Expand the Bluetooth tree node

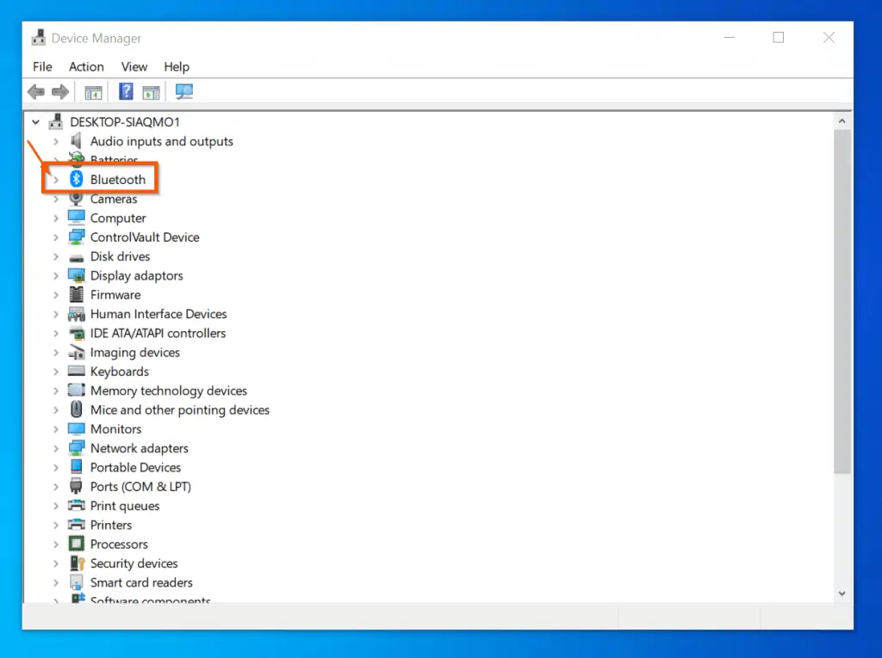pos(55,179)
